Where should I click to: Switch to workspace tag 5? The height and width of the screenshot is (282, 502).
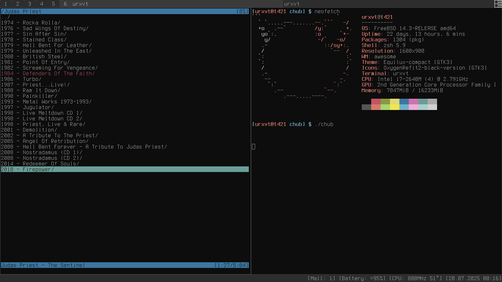pos(53,4)
